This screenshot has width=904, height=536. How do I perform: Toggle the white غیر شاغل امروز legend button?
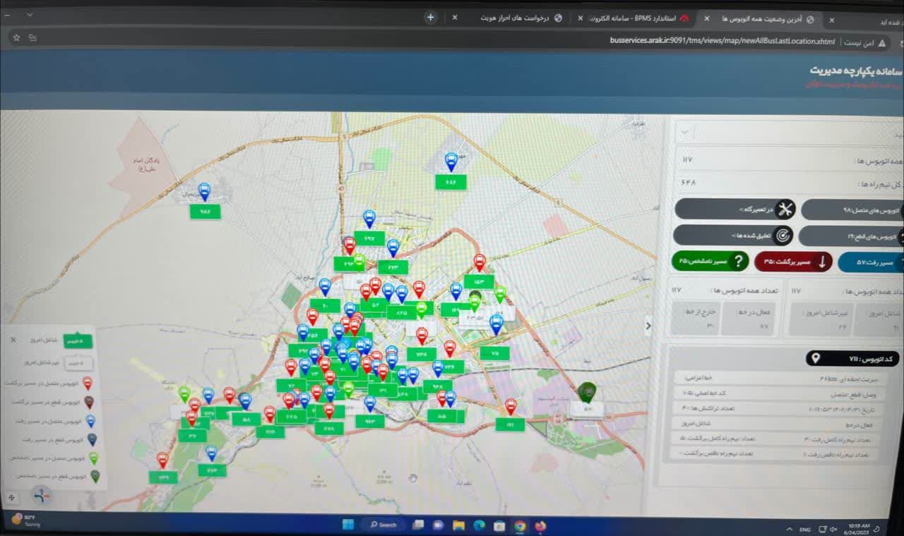tap(78, 363)
